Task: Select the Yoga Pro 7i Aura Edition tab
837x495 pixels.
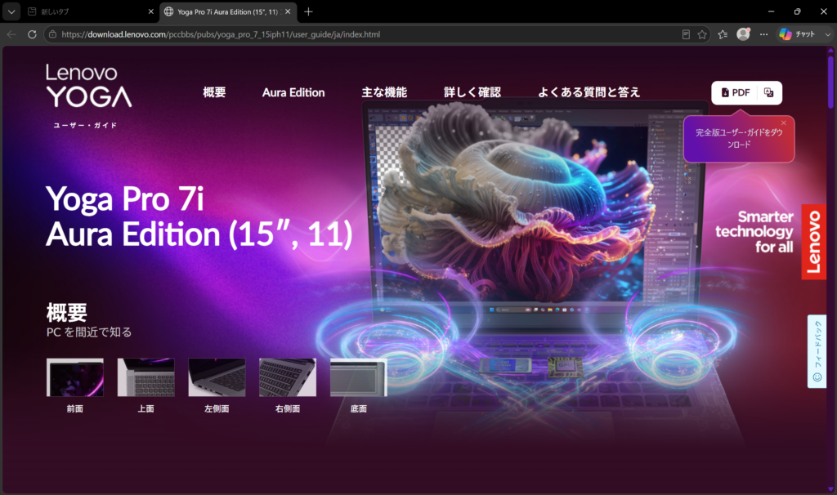Action: pos(228,11)
